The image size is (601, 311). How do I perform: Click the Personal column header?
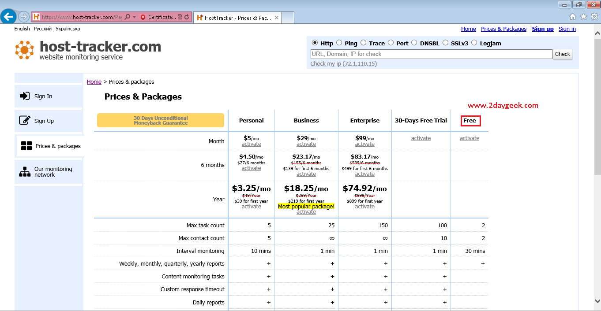coord(252,121)
